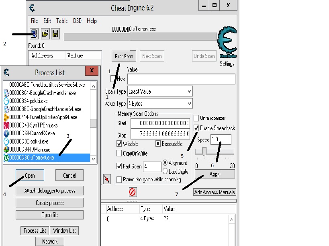Open the D3D menu
Screen dimensions: 329x246
coord(77,21)
